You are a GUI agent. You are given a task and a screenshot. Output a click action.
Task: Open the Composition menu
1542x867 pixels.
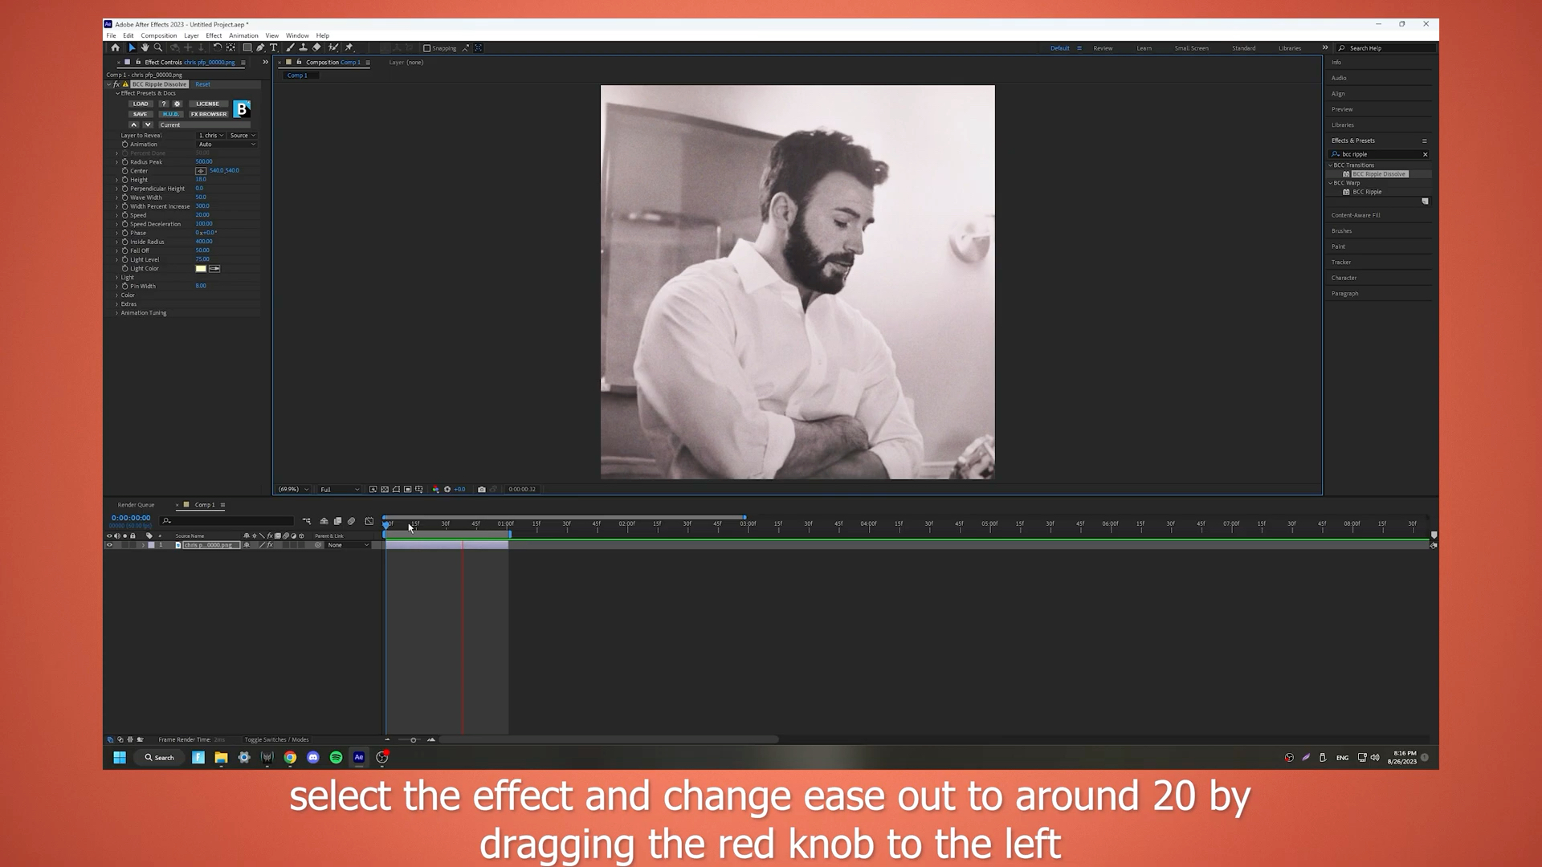(158, 35)
